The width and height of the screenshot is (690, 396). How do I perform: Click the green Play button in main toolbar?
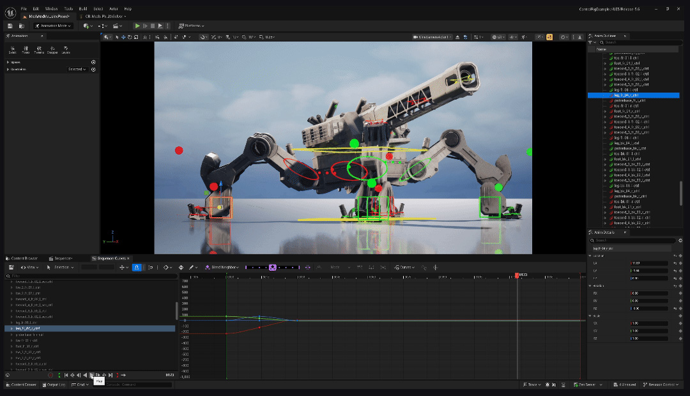tap(137, 26)
